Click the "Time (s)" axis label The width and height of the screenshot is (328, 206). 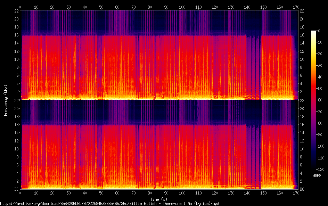coord(160,199)
